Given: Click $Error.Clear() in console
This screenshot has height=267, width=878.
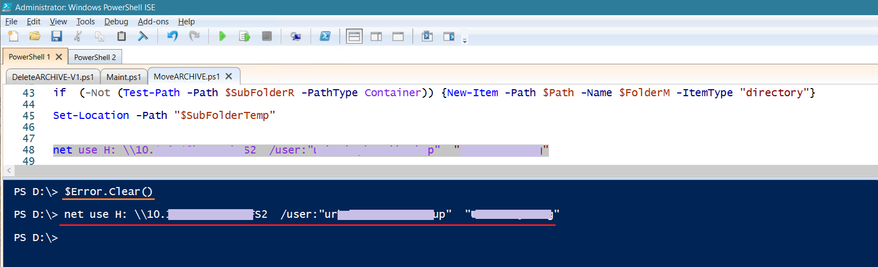Looking at the screenshot, I should pos(109,191).
